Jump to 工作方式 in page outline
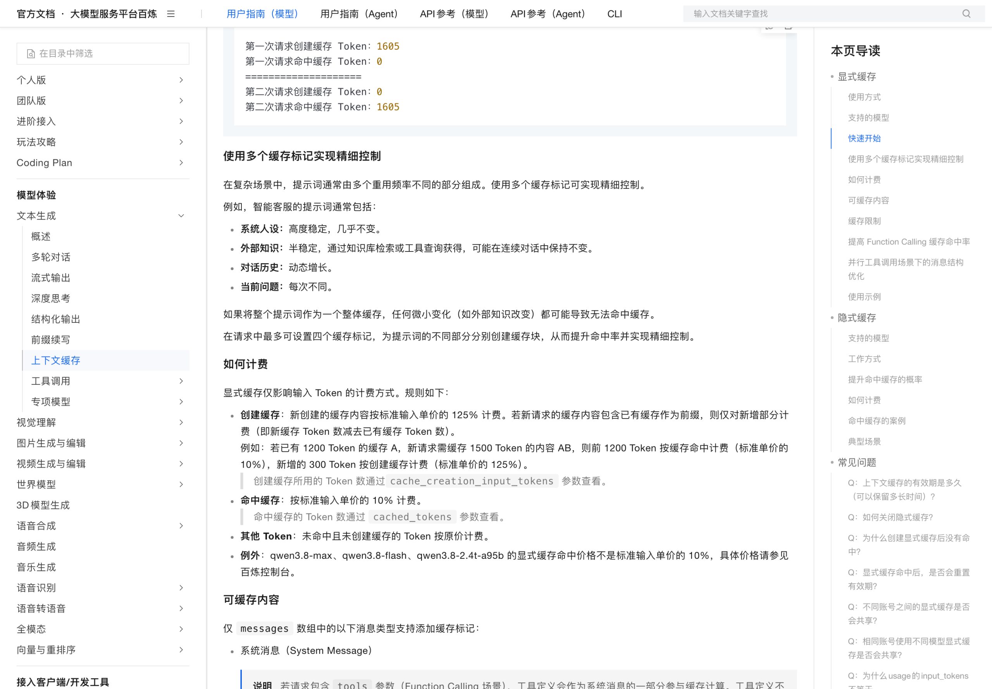Image resolution: width=992 pixels, height=689 pixels. coord(864,359)
